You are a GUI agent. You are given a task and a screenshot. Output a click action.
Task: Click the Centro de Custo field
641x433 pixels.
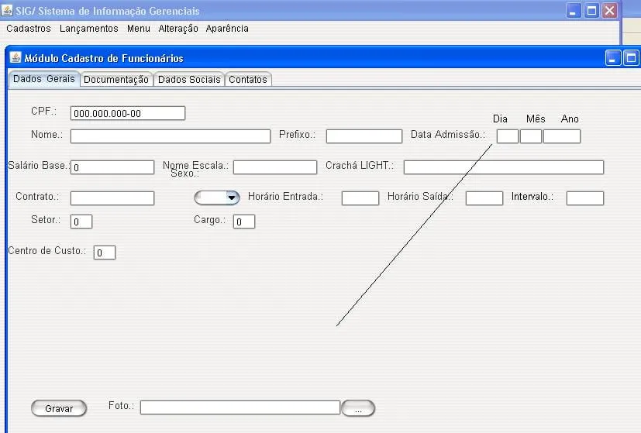(105, 253)
